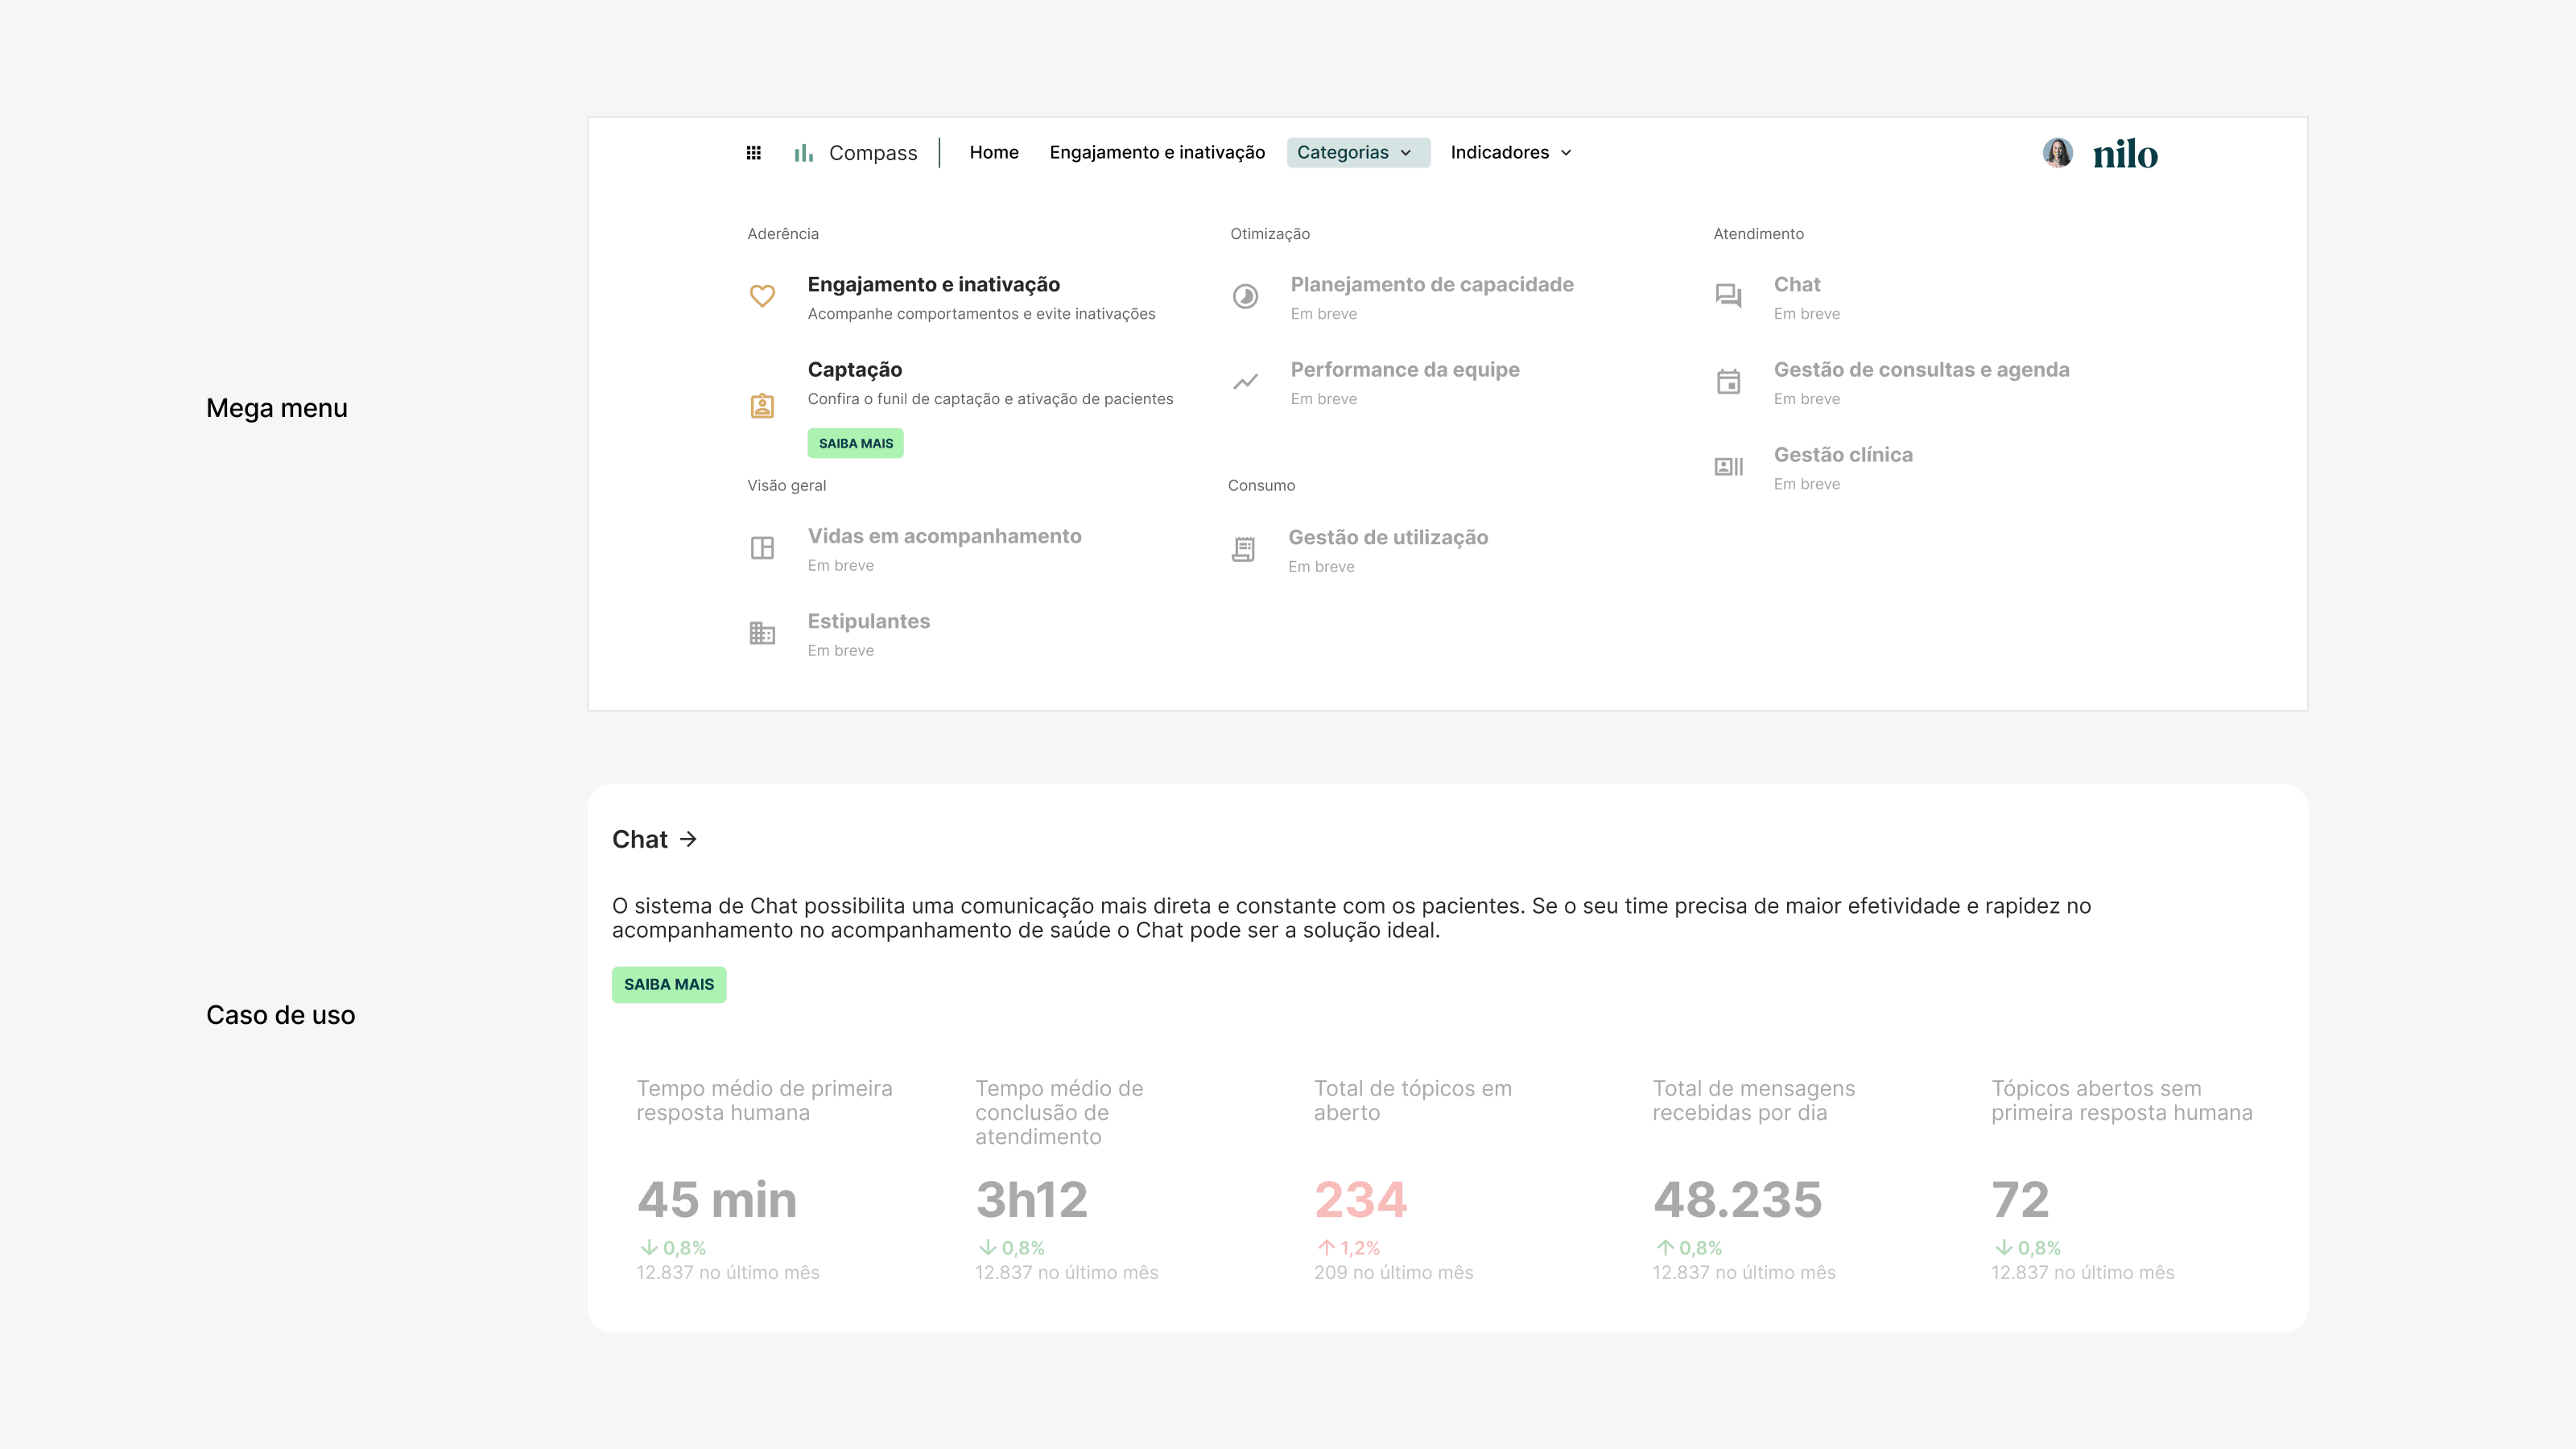Click the arrow next to Chat heading
Image resolution: width=2576 pixels, height=1449 pixels.
pyautogui.click(x=688, y=839)
